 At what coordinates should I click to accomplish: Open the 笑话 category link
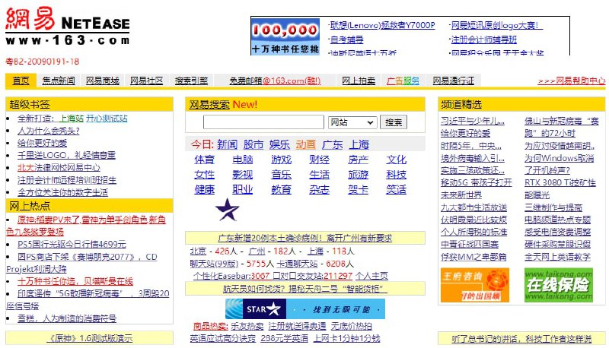396,189
